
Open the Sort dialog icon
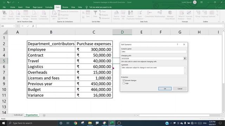coord(88,14)
